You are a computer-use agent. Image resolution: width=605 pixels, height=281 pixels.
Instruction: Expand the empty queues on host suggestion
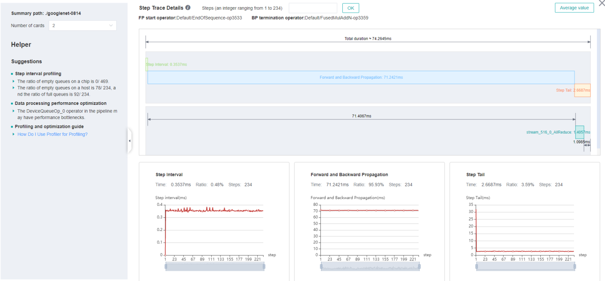13,88
